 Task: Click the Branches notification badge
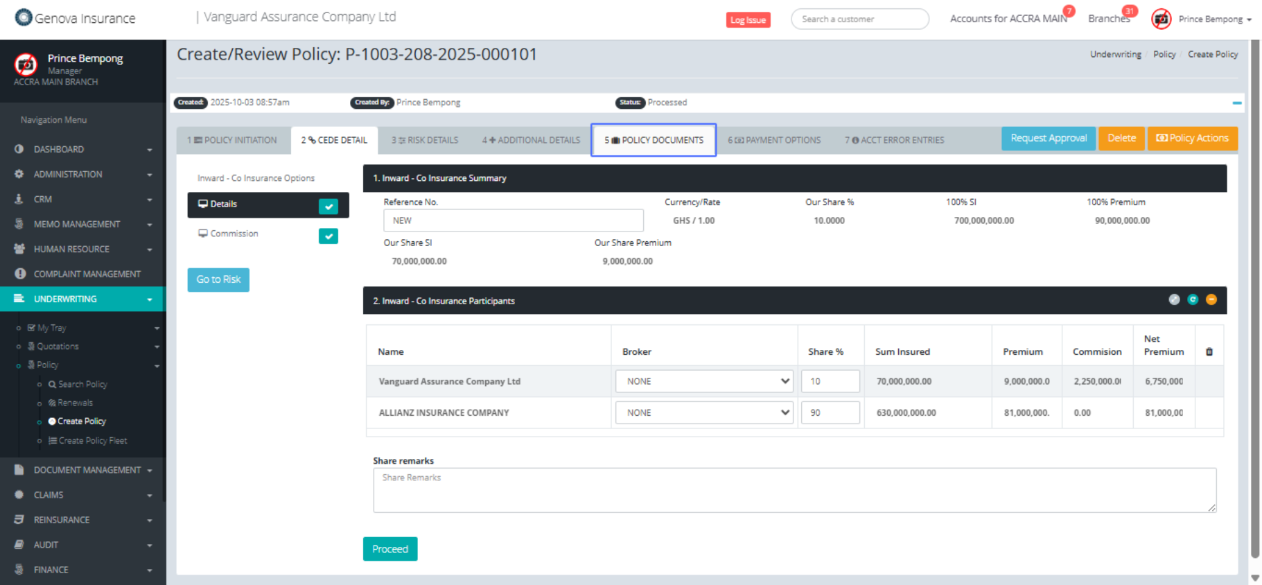1130,11
